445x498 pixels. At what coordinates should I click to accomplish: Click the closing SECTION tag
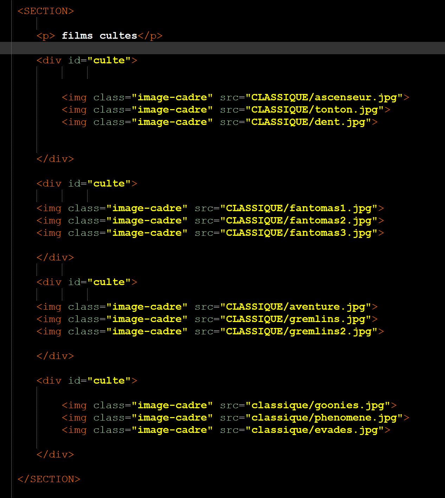pos(49,479)
